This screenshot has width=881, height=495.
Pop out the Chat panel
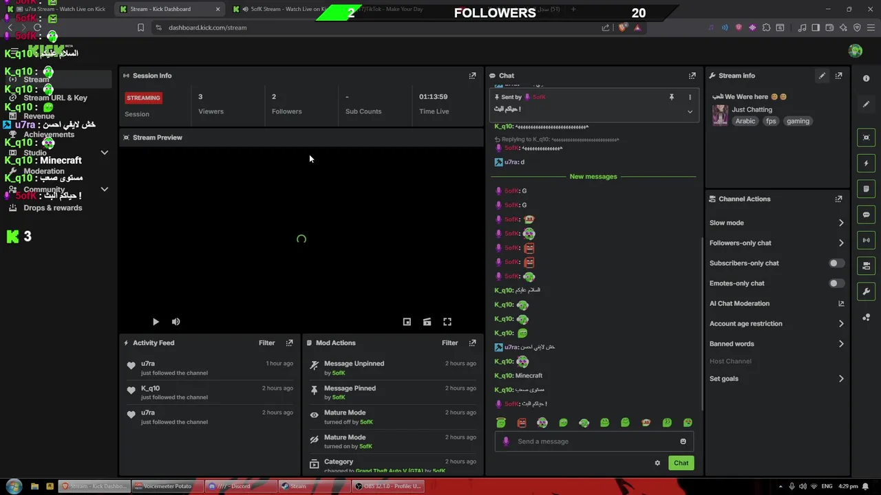[692, 76]
